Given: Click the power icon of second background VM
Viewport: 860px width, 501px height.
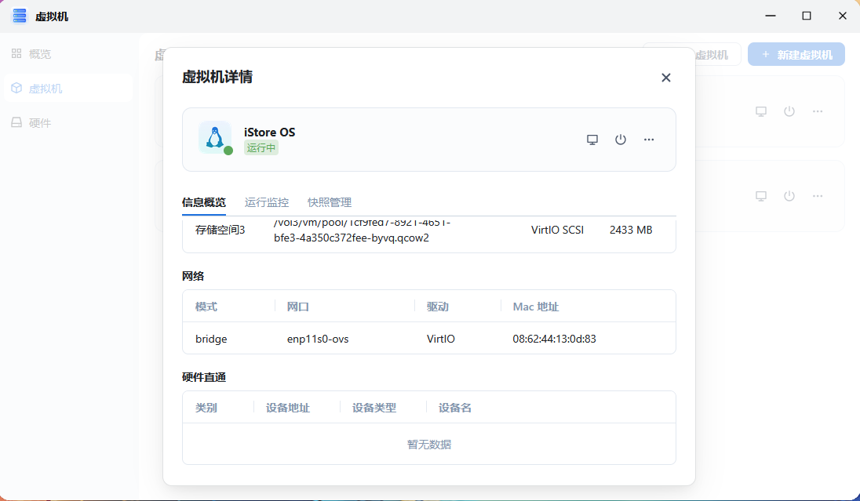Looking at the screenshot, I should pos(789,196).
